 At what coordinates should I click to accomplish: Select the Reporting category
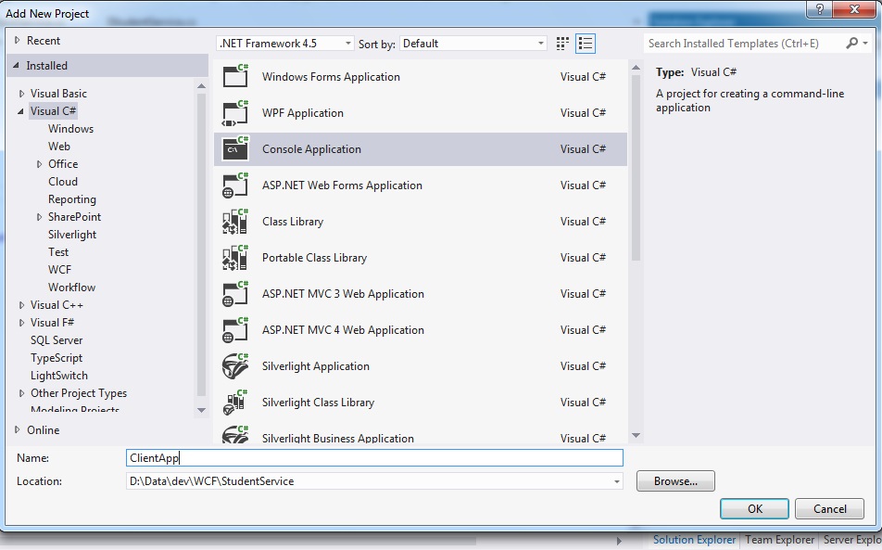click(72, 199)
